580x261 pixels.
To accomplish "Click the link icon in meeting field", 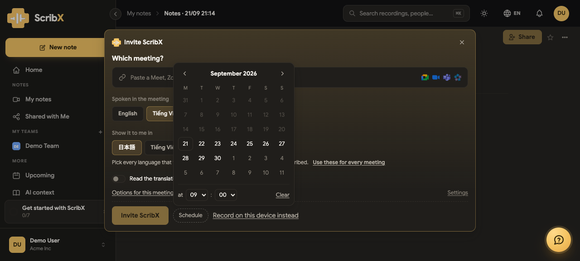I will click(x=122, y=78).
